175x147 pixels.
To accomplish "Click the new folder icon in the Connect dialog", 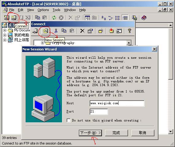I will 101,31.
